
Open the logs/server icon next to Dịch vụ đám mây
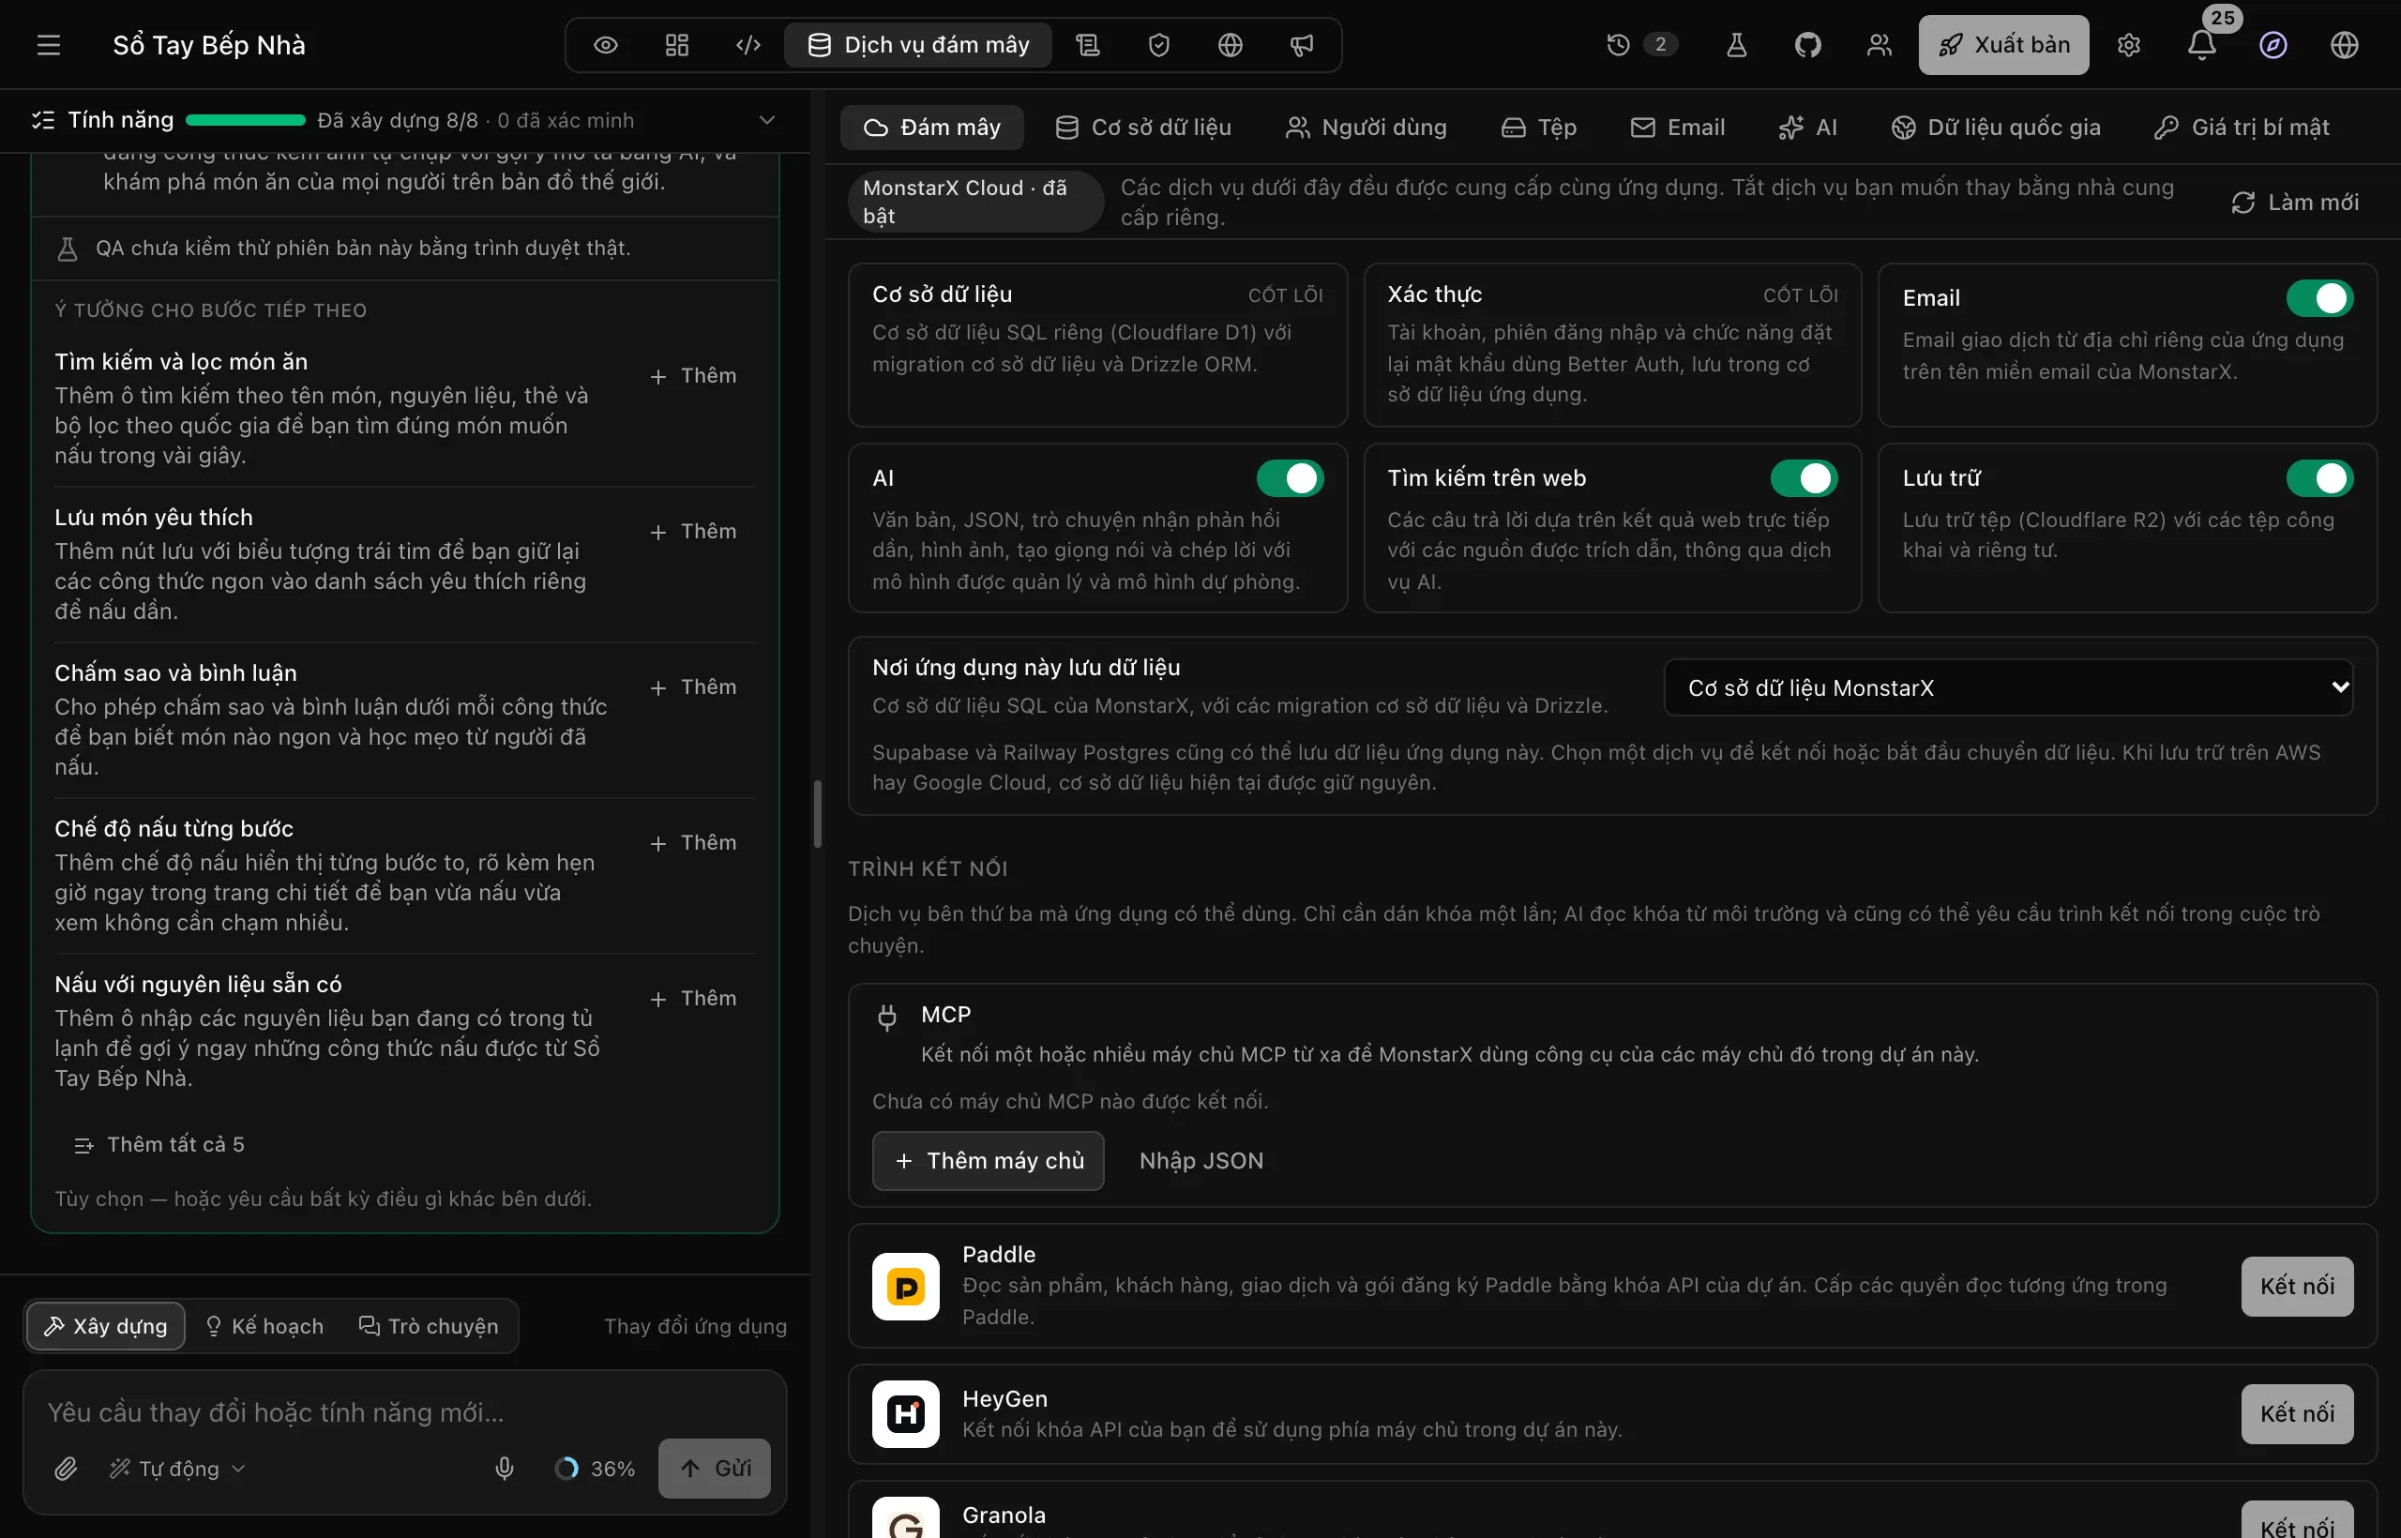click(1088, 45)
